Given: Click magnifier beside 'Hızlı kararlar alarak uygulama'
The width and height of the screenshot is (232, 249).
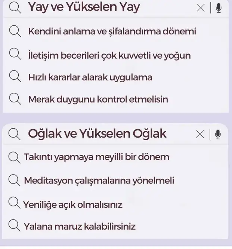Looking at the screenshot, I should click(15, 76).
